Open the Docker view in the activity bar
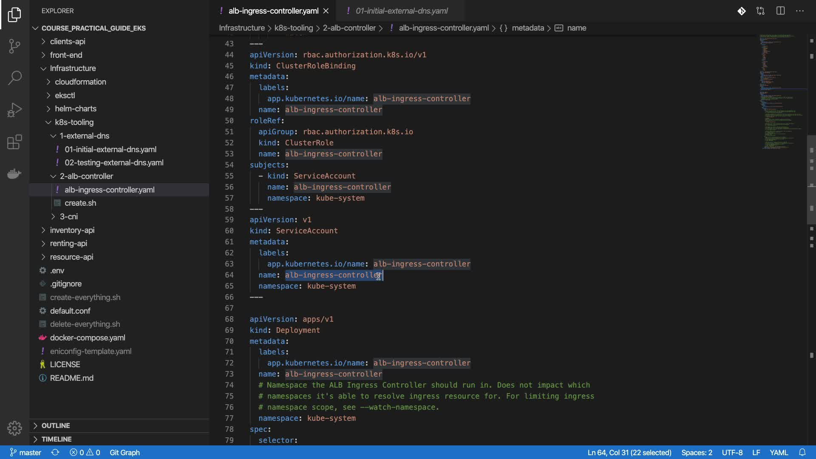Image resolution: width=816 pixels, height=459 pixels. [14, 173]
